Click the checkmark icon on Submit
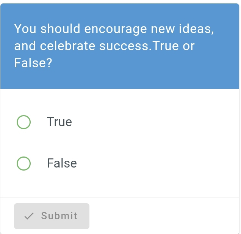The image size is (241, 234). click(29, 216)
